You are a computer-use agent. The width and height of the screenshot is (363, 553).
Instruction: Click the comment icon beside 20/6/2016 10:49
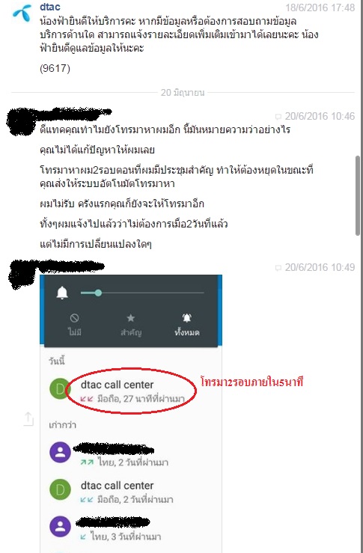pos(278,268)
